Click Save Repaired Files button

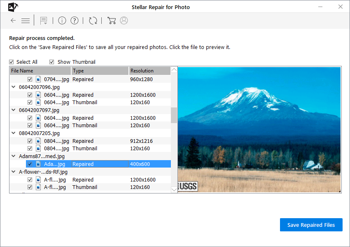[311, 225]
